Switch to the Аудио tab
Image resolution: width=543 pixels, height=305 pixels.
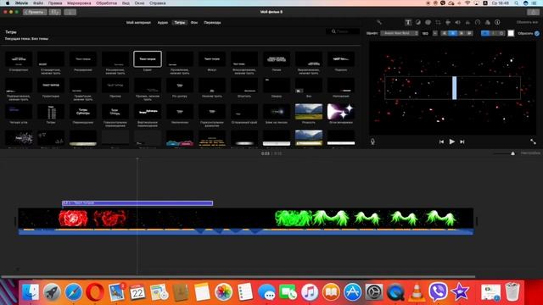click(x=162, y=23)
